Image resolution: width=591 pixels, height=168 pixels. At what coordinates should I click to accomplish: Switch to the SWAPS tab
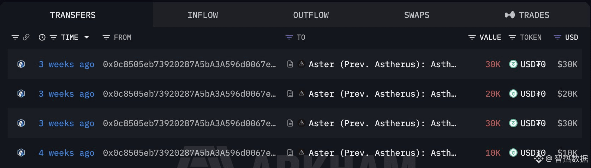click(x=417, y=15)
